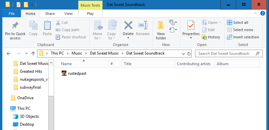Open Help question mark icon
269x130 pixels.
[262, 14]
